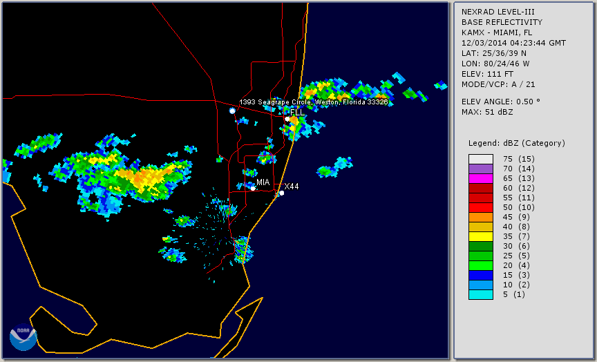The image size is (597, 362).
Task: Click the 50 dBZ (10) red swatch
Action: click(x=481, y=207)
